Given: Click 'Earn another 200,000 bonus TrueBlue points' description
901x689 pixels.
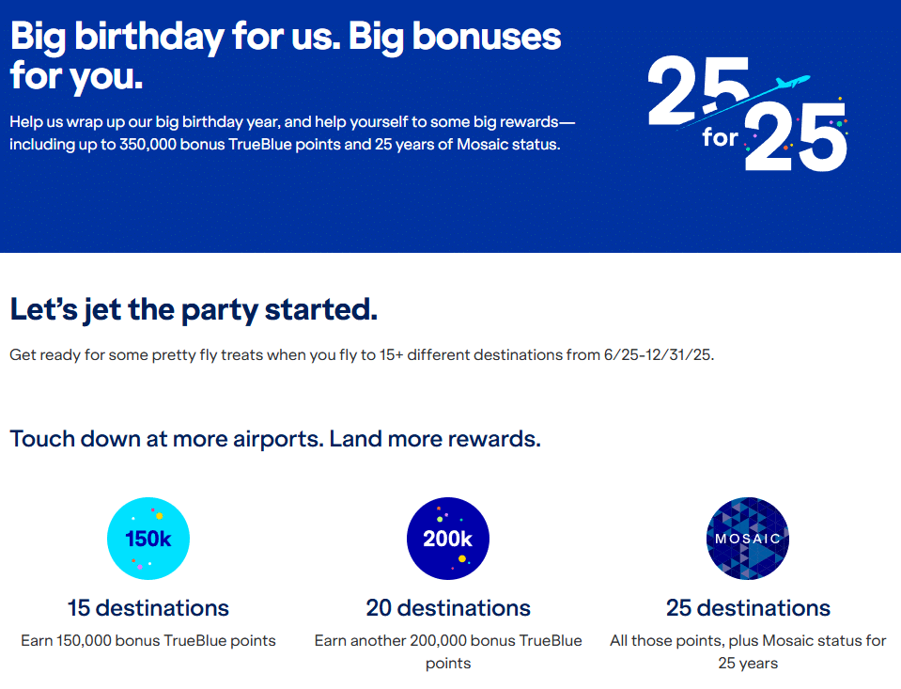Looking at the screenshot, I should tap(448, 641).
